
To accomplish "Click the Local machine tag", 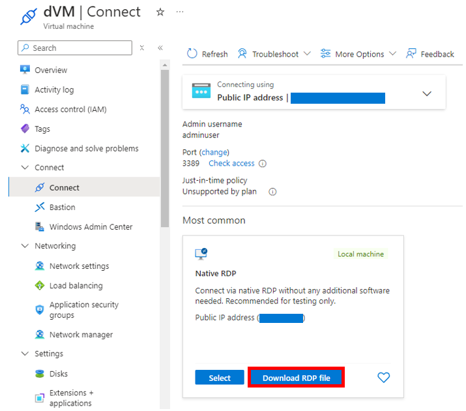I will coord(360,254).
